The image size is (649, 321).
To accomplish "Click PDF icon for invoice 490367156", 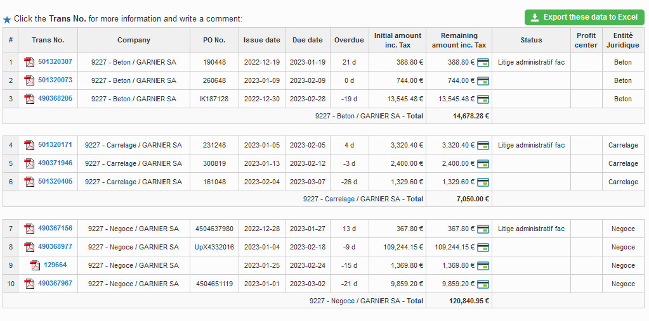I will [29, 229].
